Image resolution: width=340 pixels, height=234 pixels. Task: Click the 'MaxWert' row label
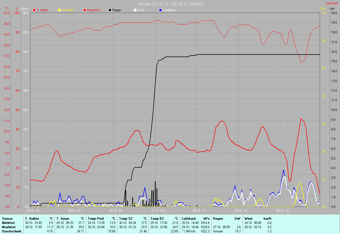click(8, 227)
